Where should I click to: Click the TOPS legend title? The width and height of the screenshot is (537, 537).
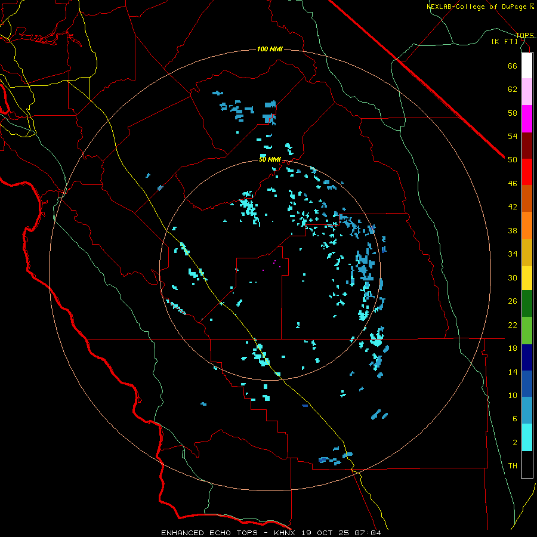click(x=524, y=35)
